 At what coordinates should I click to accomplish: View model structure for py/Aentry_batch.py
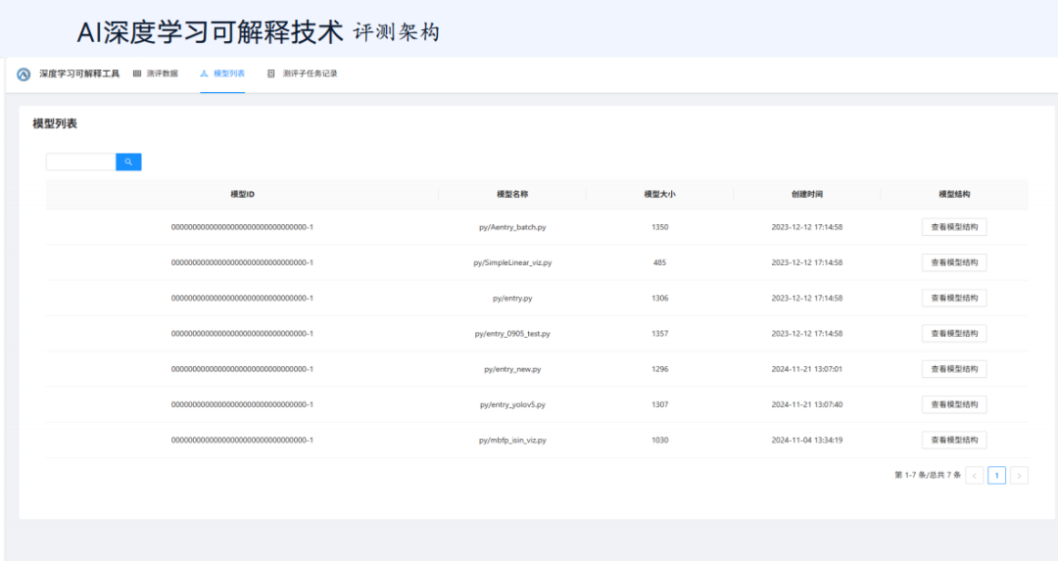954,227
